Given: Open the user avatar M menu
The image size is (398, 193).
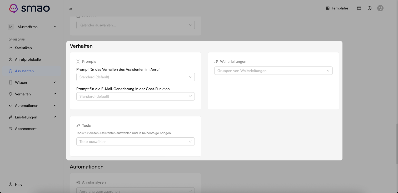Looking at the screenshot, I should (x=380, y=8).
